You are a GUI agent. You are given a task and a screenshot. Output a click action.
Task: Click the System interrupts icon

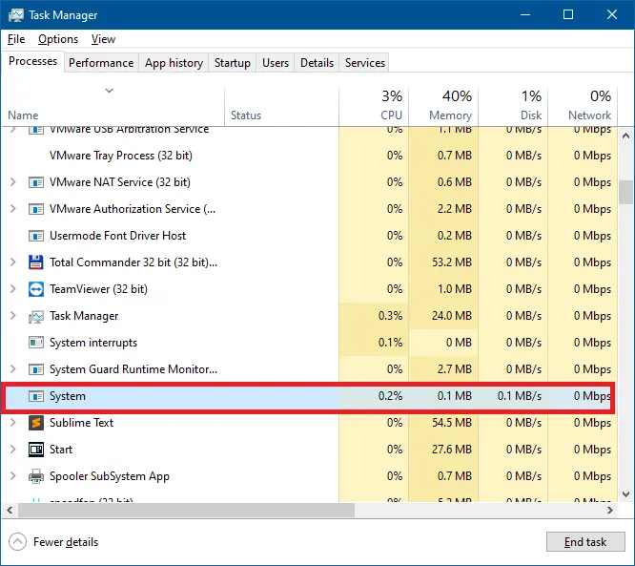[36, 343]
